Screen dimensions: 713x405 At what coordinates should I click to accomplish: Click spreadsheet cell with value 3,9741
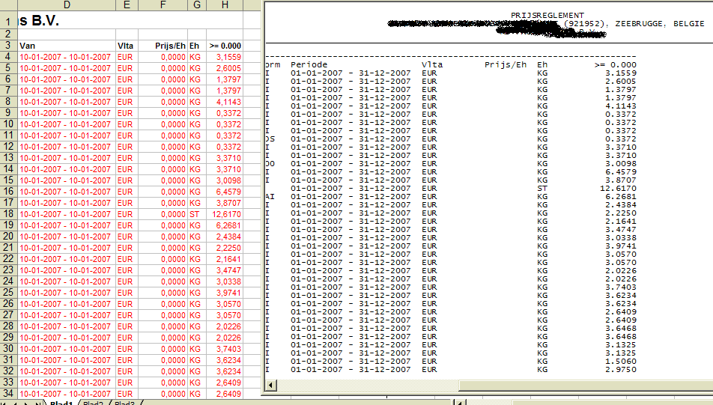click(x=225, y=293)
